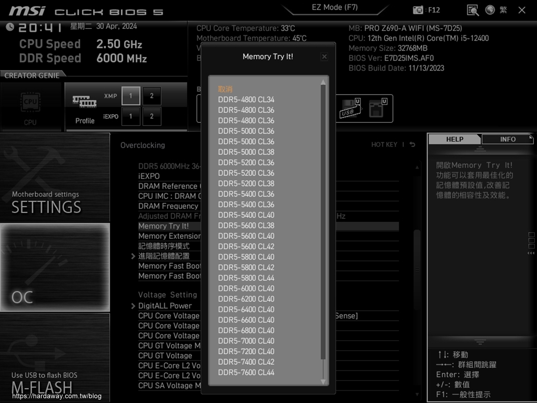The image size is (537, 403).
Task: Select the USB boot device icon
Action: pos(350,108)
